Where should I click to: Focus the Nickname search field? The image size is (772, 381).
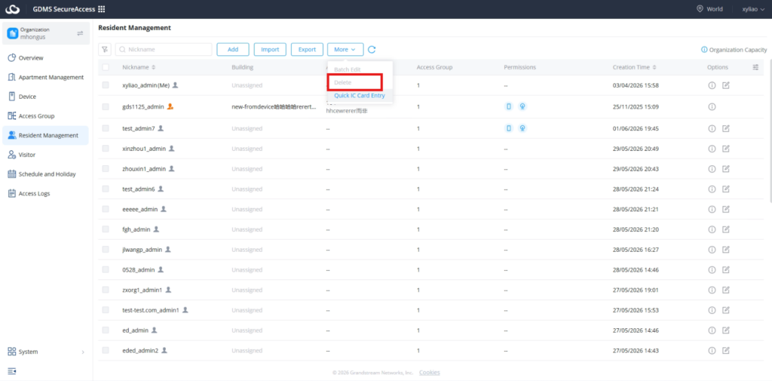(x=164, y=49)
